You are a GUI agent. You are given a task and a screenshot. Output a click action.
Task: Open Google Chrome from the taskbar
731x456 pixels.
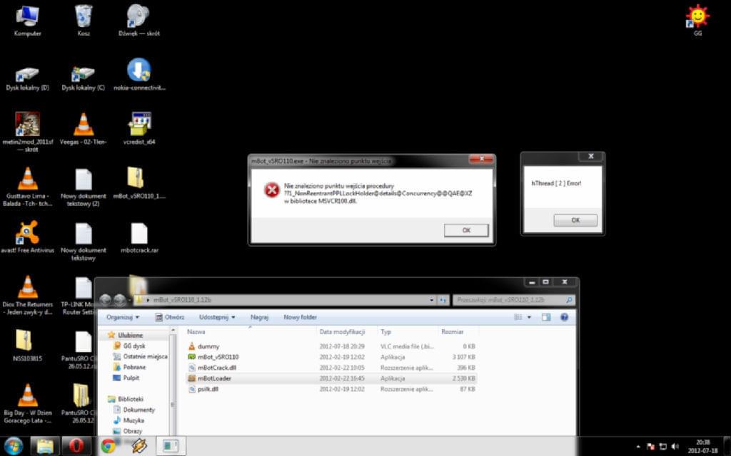pyautogui.click(x=108, y=446)
